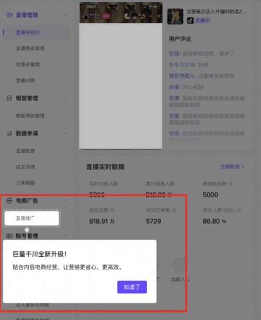
Task: Click the 实时在线人数 label
Action: pos(103,184)
